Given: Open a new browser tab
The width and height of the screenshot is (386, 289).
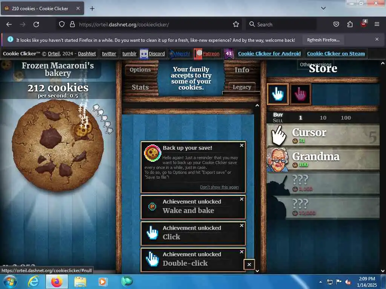Looking at the screenshot, I should (x=92, y=9).
